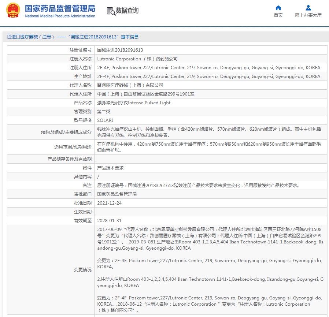Click the 2.注册人住所由Room 403-1 paragraph

(x=210, y=283)
